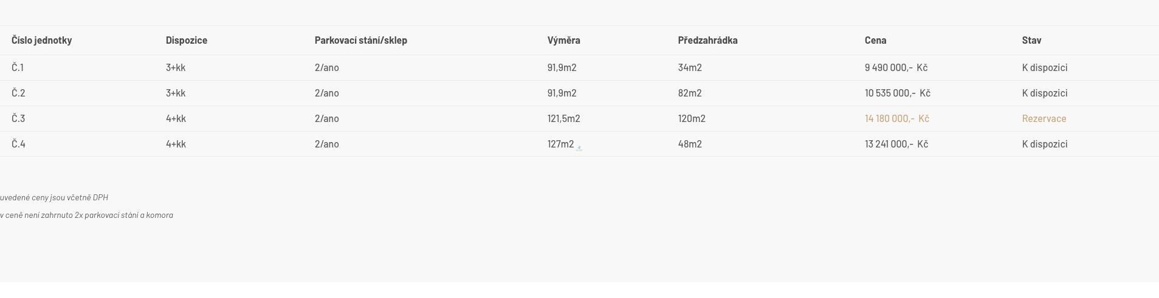Click the small download icon beside 127m2
Image resolution: width=1159 pixels, height=298 pixels.
(579, 147)
